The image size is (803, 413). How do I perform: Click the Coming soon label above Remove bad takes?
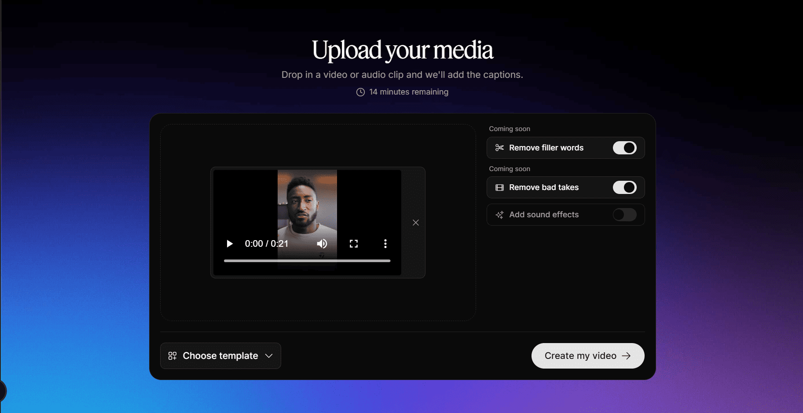click(510, 169)
